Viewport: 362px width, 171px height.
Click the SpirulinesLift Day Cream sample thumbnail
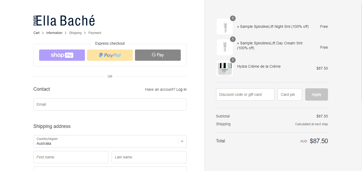coord(224,47)
